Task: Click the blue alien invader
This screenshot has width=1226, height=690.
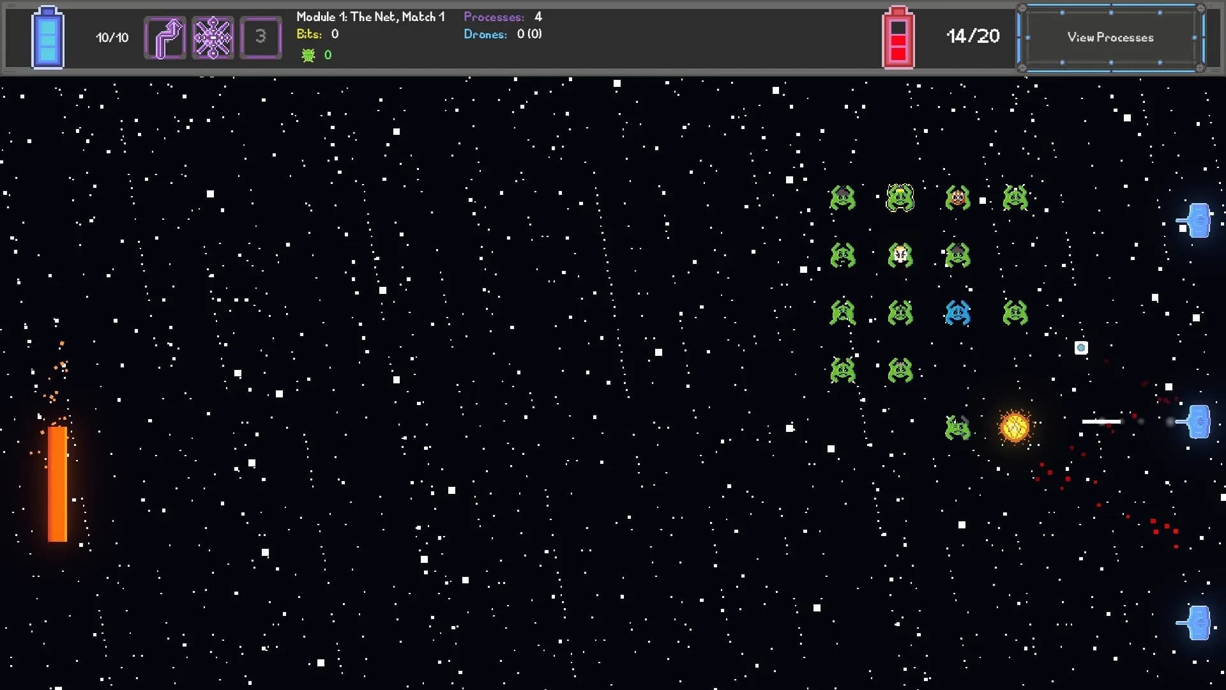Action: [x=957, y=313]
